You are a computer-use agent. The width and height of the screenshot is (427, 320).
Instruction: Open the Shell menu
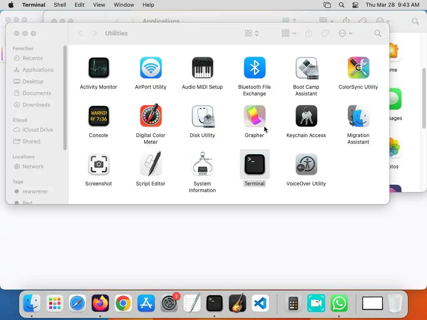pyautogui.click(x=60, y=5)
